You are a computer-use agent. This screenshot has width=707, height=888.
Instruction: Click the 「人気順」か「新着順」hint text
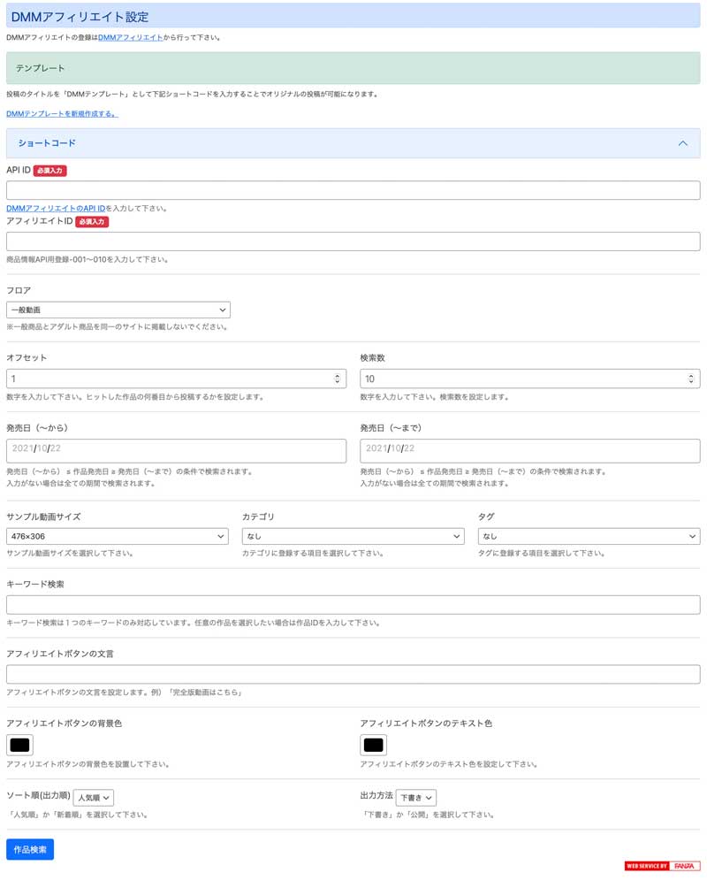point(78,815)
